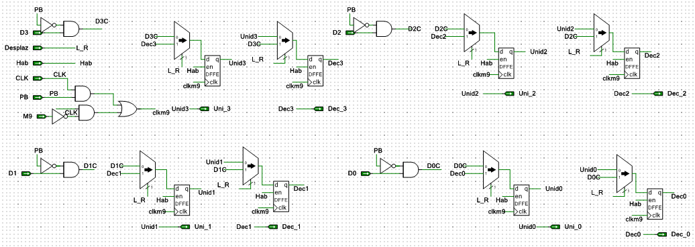This screenshot has width=695, height=247.
Task: Select the multiplexer with Unid2 and D2C inputs
Action: (x=602, y=33)
